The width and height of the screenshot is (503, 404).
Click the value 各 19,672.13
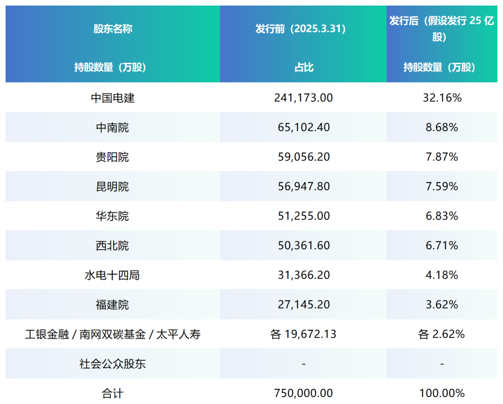[x=304, y=334]
